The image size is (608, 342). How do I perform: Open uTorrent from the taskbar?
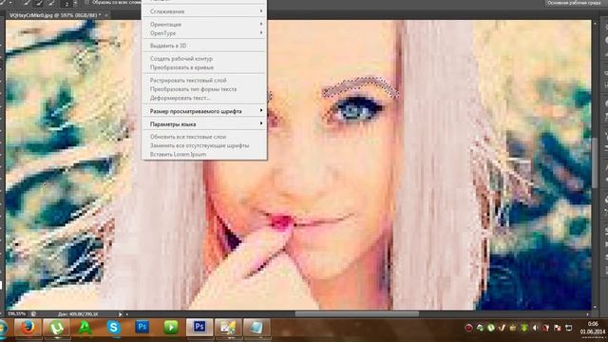pyautogui.click(x=56, y=328)
